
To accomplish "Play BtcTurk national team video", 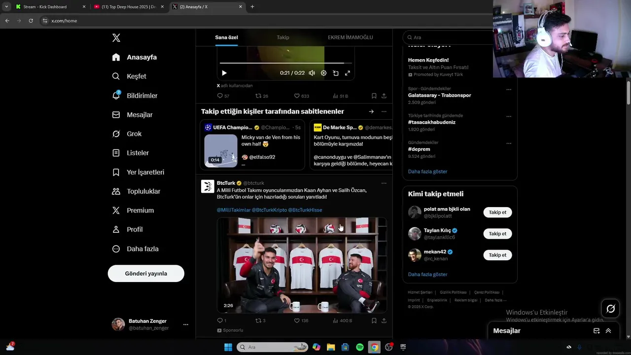I will click(302, 265).
